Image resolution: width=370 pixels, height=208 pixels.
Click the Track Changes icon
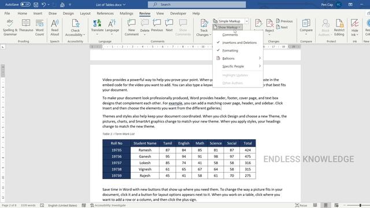tap(204, 23)
